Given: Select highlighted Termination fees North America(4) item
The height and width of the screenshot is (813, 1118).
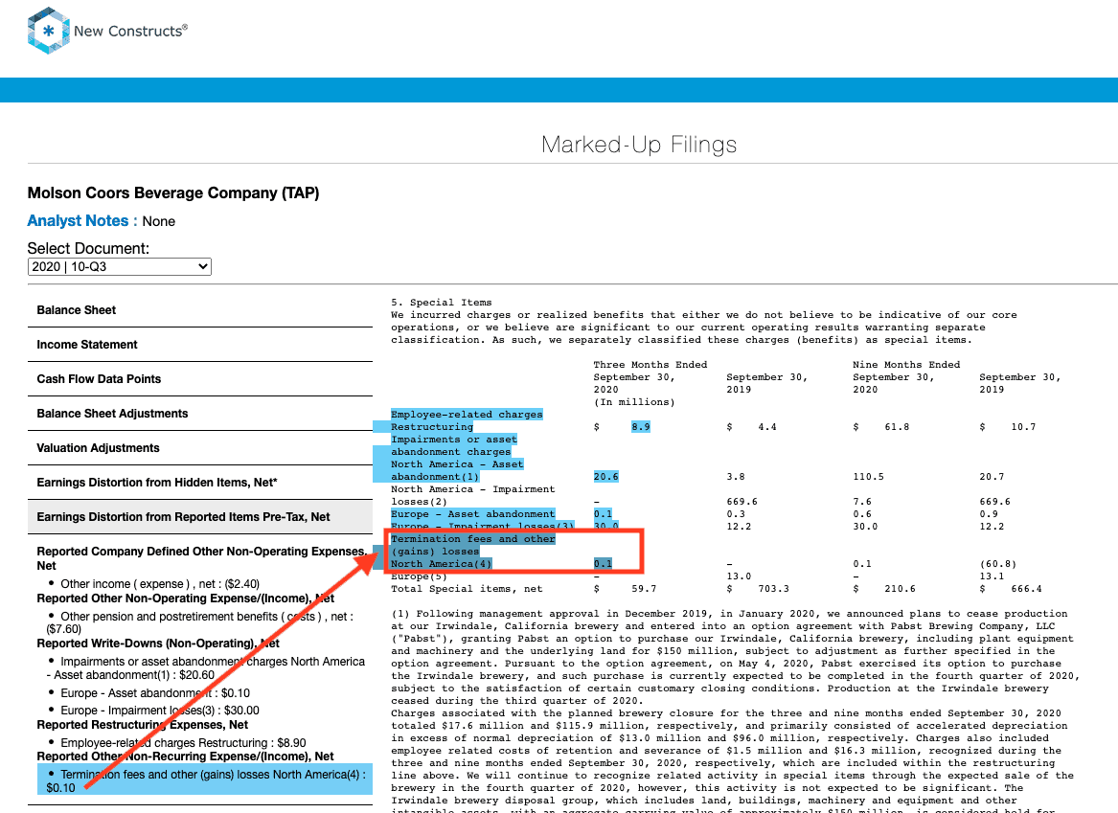Looking at the screenshot, I should click(205, 780).
